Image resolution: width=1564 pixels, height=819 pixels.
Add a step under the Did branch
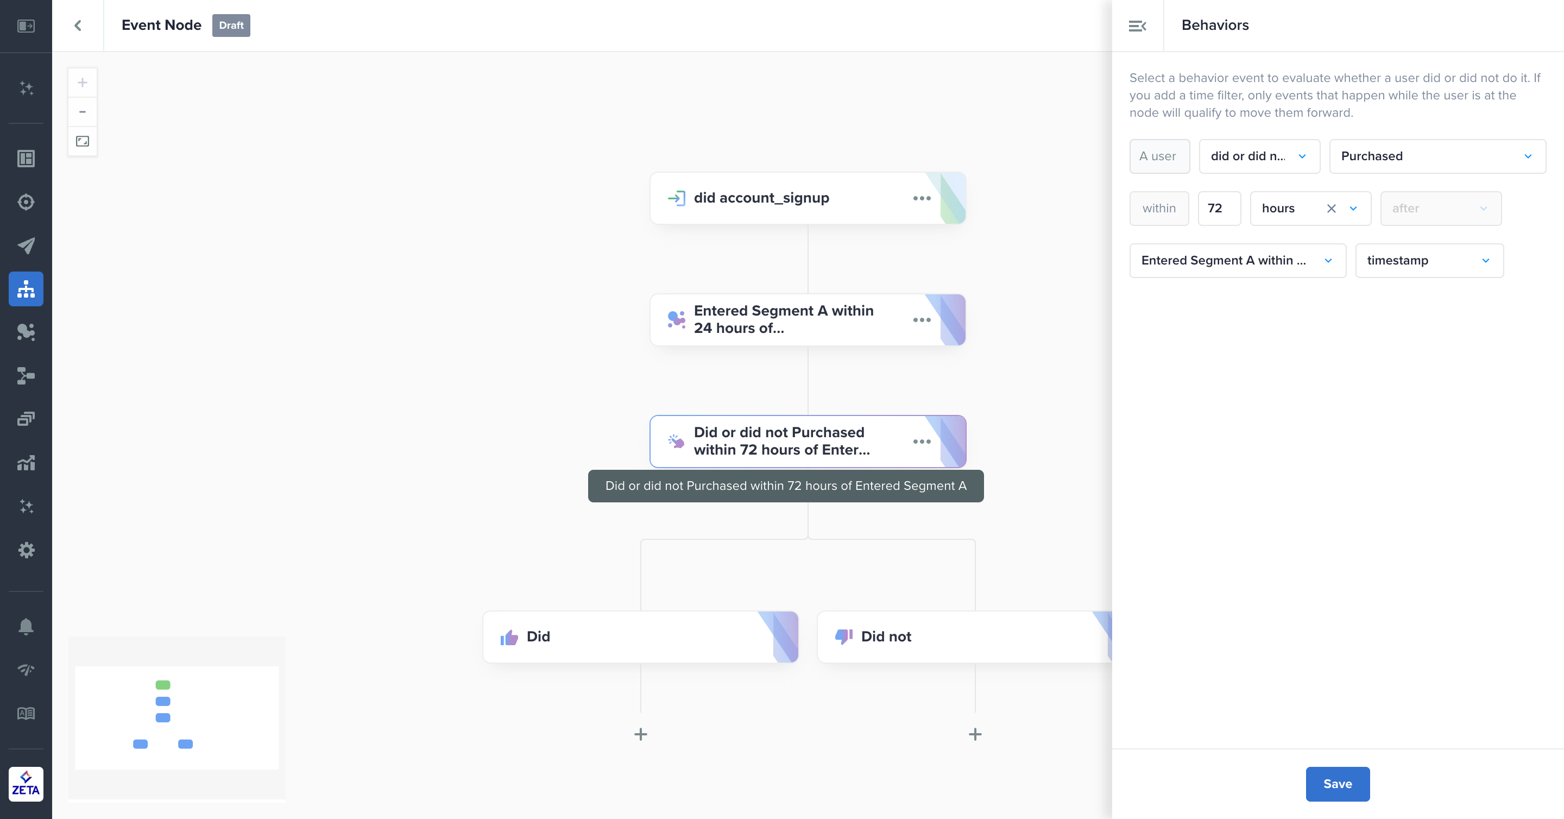point(641,735)
